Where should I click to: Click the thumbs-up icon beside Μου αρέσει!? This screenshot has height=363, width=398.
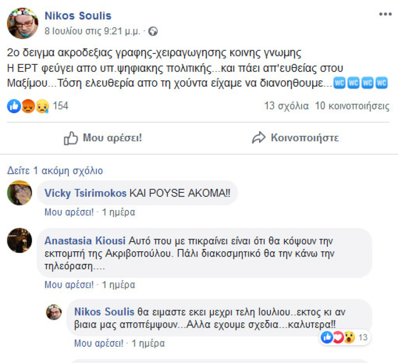click(x=71, y=138)
